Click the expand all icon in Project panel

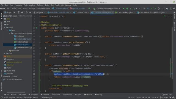pos(18,12)
